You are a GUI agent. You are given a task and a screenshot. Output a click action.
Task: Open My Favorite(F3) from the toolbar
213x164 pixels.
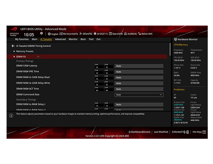pyautogui.click(x=69, y=34)
